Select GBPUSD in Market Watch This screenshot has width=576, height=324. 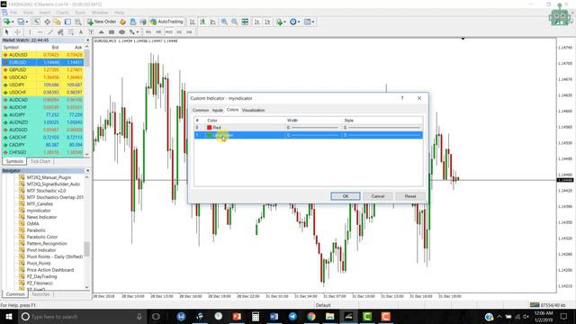tap(42, 70)
